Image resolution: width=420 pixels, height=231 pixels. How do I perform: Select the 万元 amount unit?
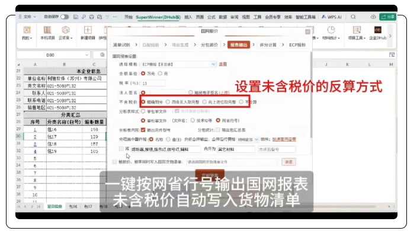tap(143, 73)
